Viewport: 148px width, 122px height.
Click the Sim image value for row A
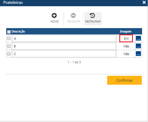click(x=126, y=38)
